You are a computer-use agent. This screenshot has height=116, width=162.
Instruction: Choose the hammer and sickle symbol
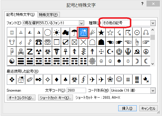pos(137,51)
